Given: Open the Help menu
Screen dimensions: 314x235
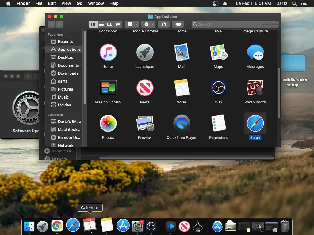Looking at the screenshot, I should (x=114, y=3).
